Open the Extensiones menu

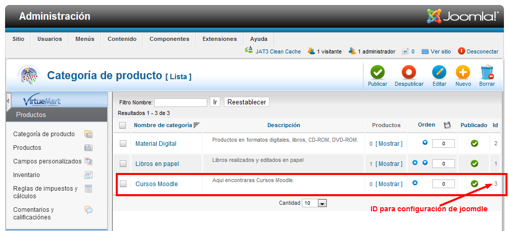pyautogui.click(x=219, y=39)
